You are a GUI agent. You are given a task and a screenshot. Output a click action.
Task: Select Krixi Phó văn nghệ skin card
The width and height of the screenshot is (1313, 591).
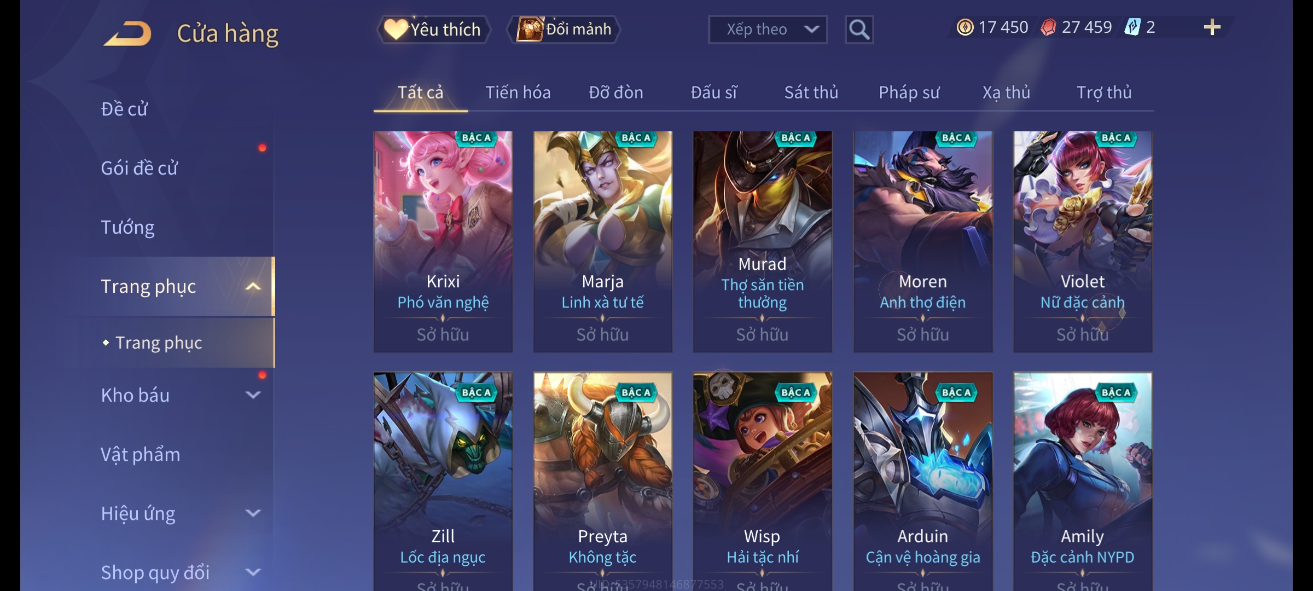pyautogui.click(x=443, y=241)
